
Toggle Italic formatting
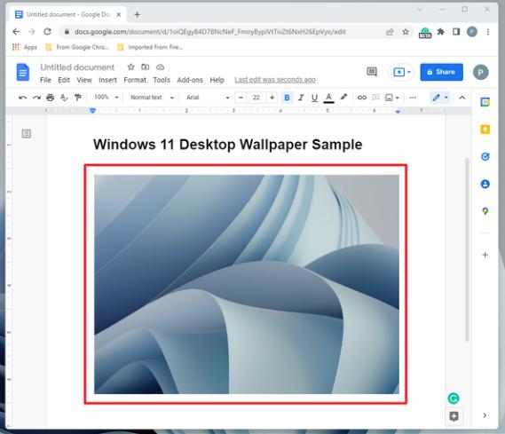pyautogui.click(x=301, y=98)
